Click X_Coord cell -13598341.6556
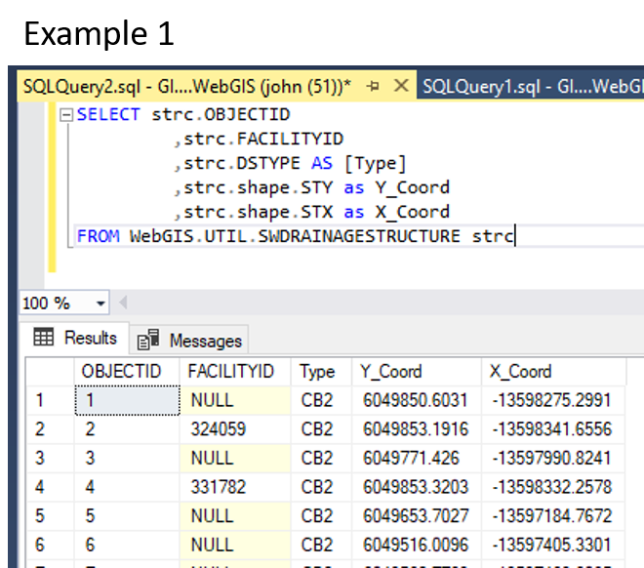This screenshot has width=644, height=568. [553, 429]
